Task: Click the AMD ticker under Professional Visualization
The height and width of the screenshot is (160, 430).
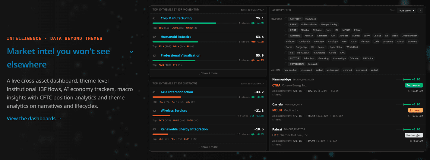Action: (161, 65)
